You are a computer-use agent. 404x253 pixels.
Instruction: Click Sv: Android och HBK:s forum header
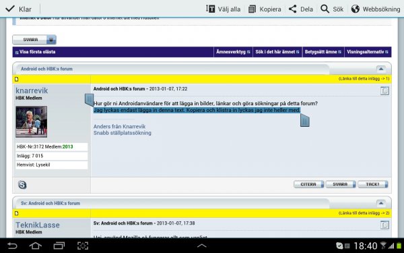[50, 204]
